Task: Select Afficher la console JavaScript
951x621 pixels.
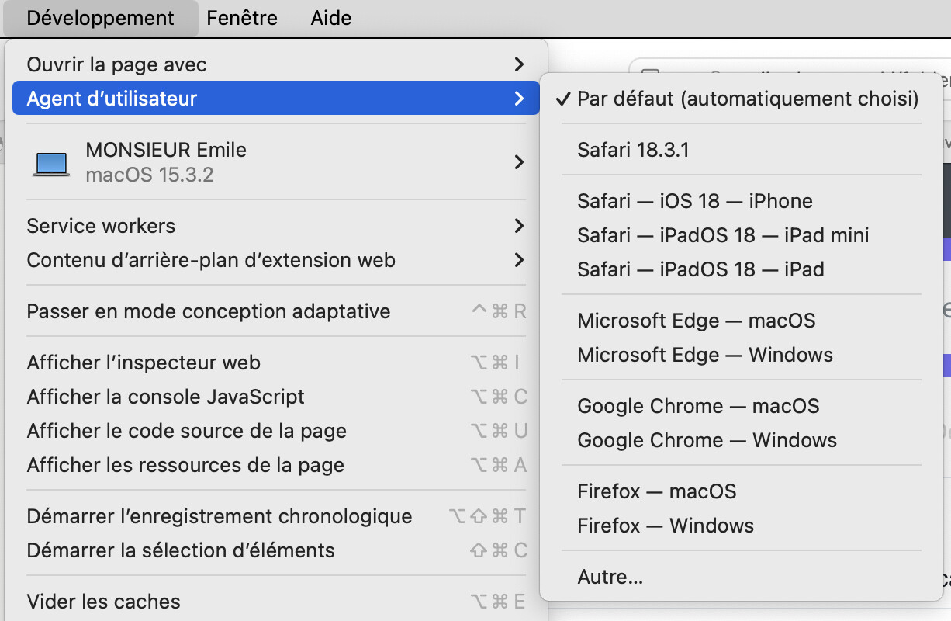Action: (x=276, y=397)
